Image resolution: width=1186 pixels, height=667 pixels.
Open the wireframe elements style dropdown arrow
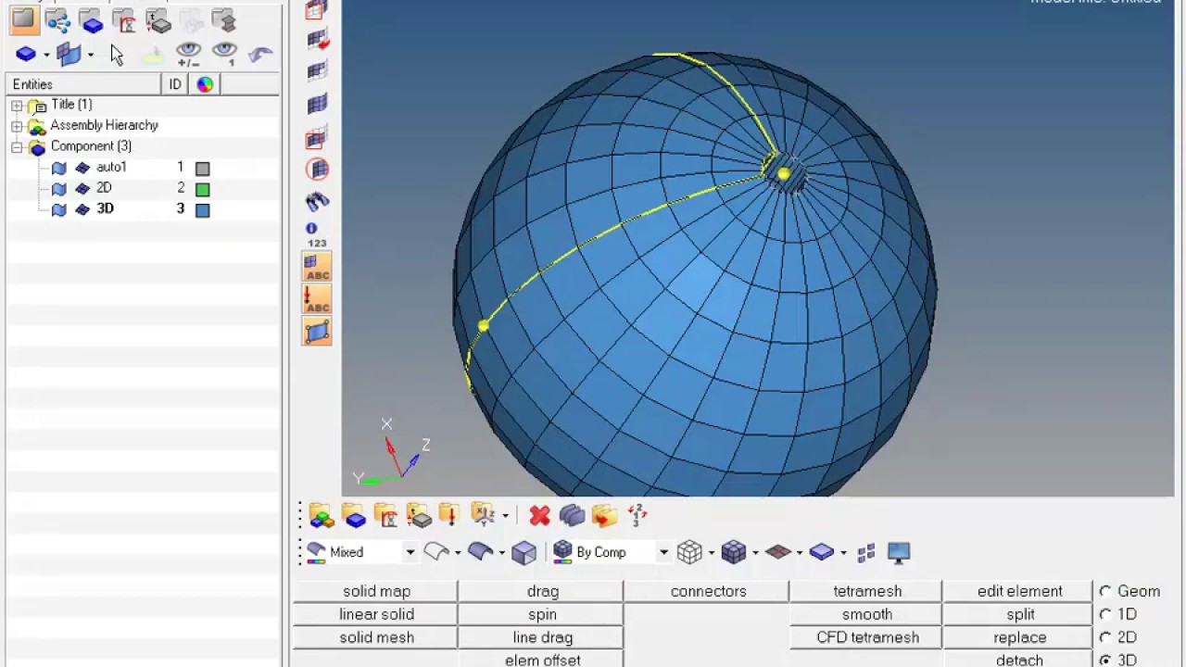(712, 553)
